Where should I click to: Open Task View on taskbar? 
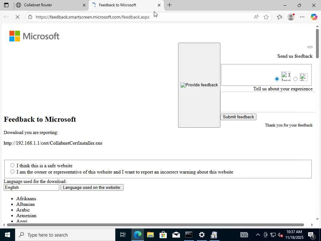click(123, 235)
